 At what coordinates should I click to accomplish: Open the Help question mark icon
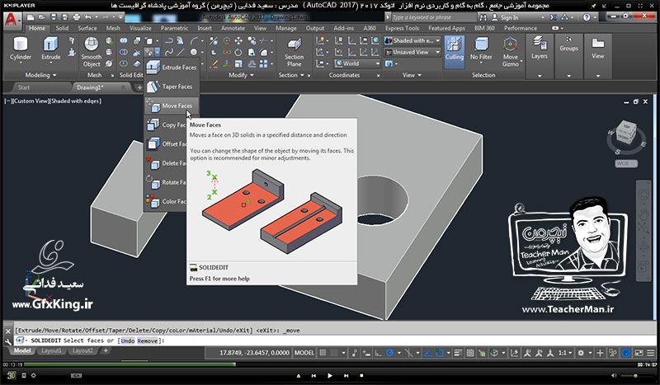587,17
